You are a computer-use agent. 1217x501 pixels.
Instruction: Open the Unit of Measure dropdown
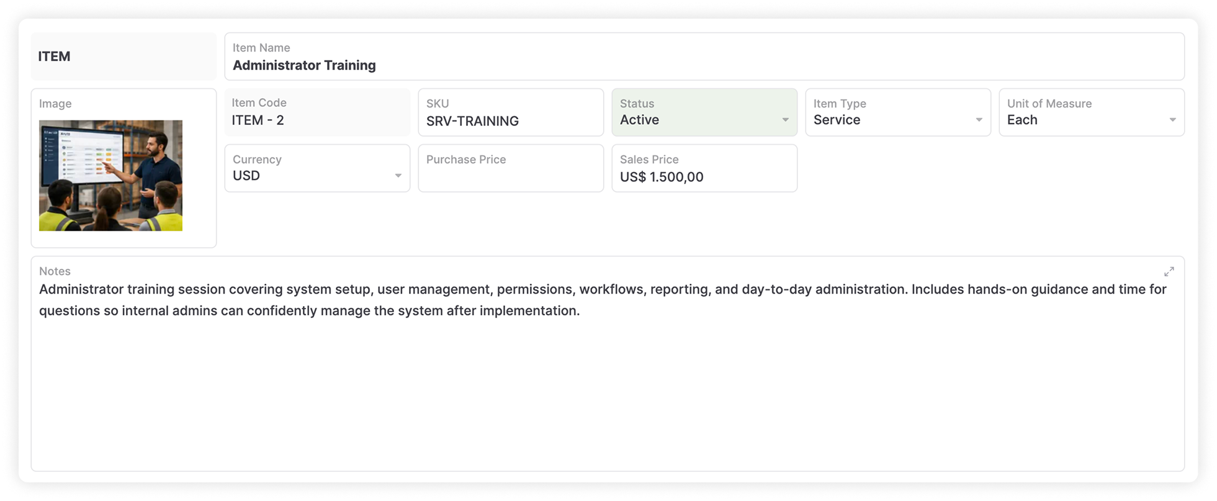1092,112
